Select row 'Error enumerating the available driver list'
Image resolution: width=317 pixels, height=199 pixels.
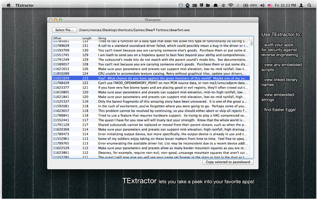151,143
